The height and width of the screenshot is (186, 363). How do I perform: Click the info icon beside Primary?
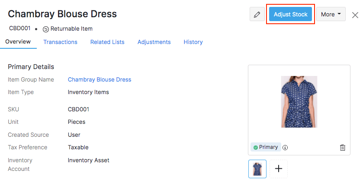(x=285, y=148)
